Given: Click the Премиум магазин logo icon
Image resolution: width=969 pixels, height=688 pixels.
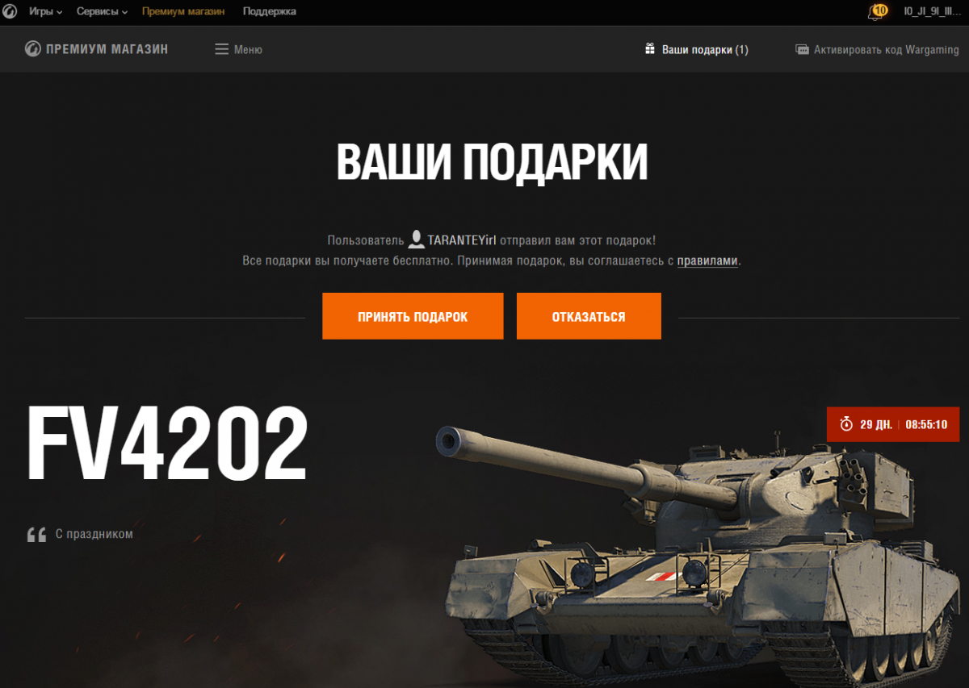Looking at the screenshot, I should click(32, 49).
